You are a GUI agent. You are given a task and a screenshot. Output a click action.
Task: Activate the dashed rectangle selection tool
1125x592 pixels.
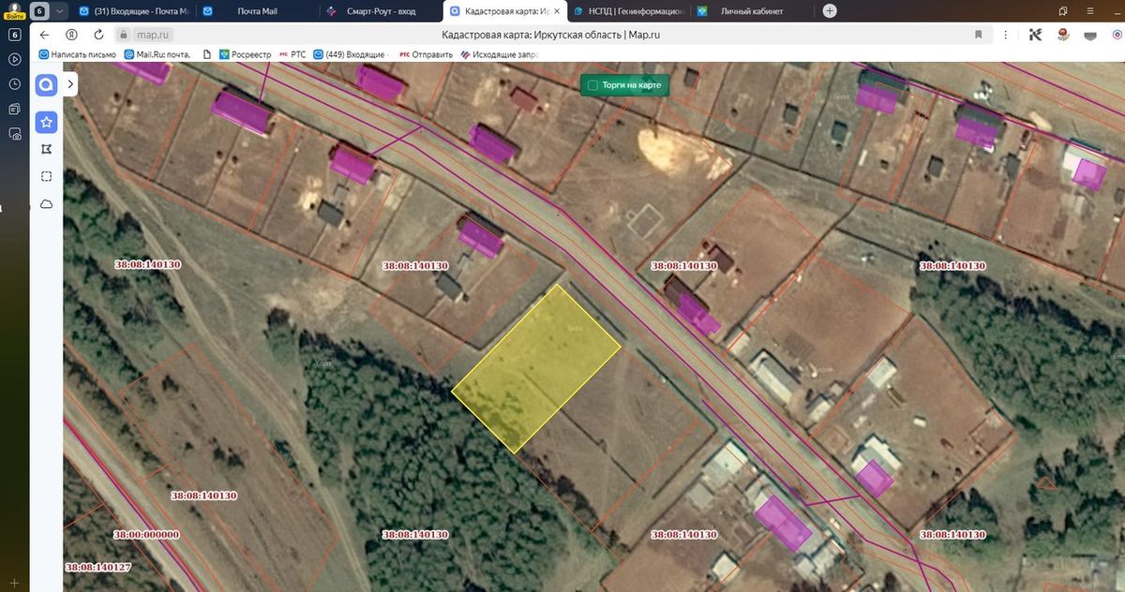pos(46,177)
